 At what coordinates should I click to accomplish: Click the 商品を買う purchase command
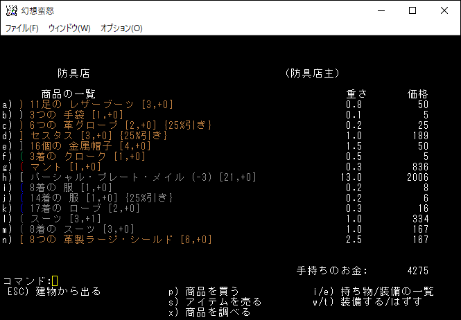pos(208,291)
